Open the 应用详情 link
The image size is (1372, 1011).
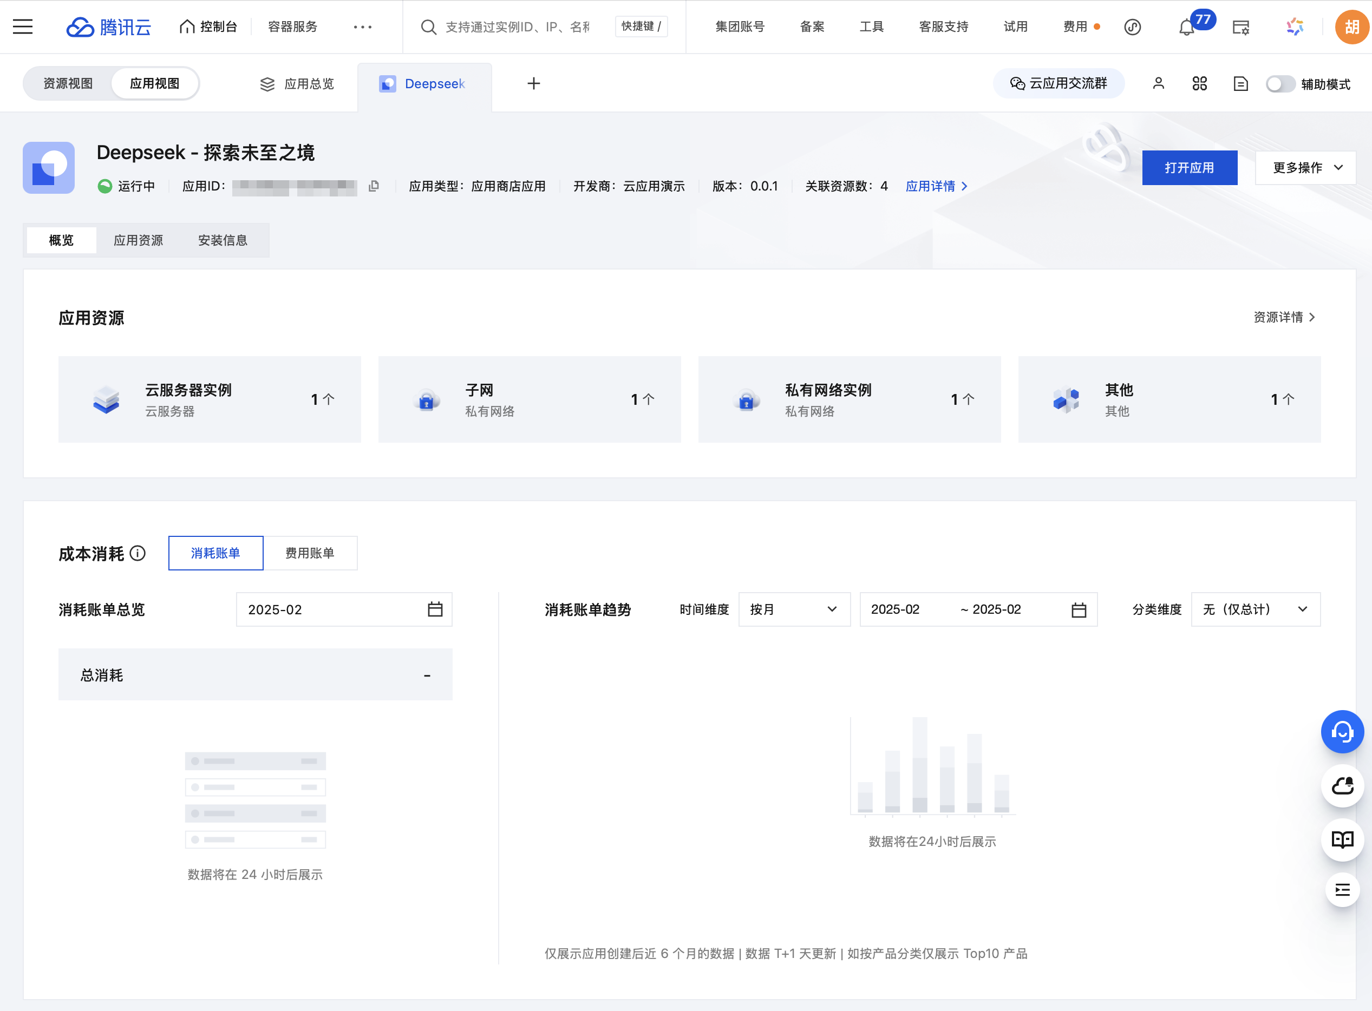click(x=937, y=186)
